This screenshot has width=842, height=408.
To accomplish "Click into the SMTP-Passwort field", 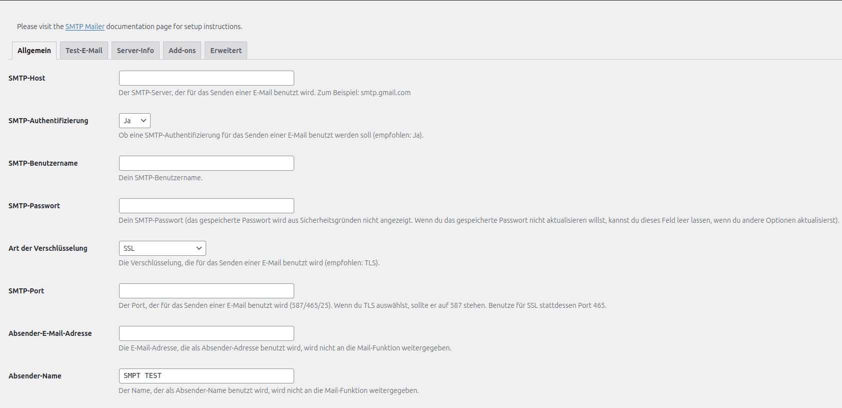I will click(206, 206).
